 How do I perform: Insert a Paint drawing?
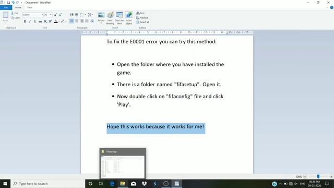pyautogui.click(x=110, y=18)
